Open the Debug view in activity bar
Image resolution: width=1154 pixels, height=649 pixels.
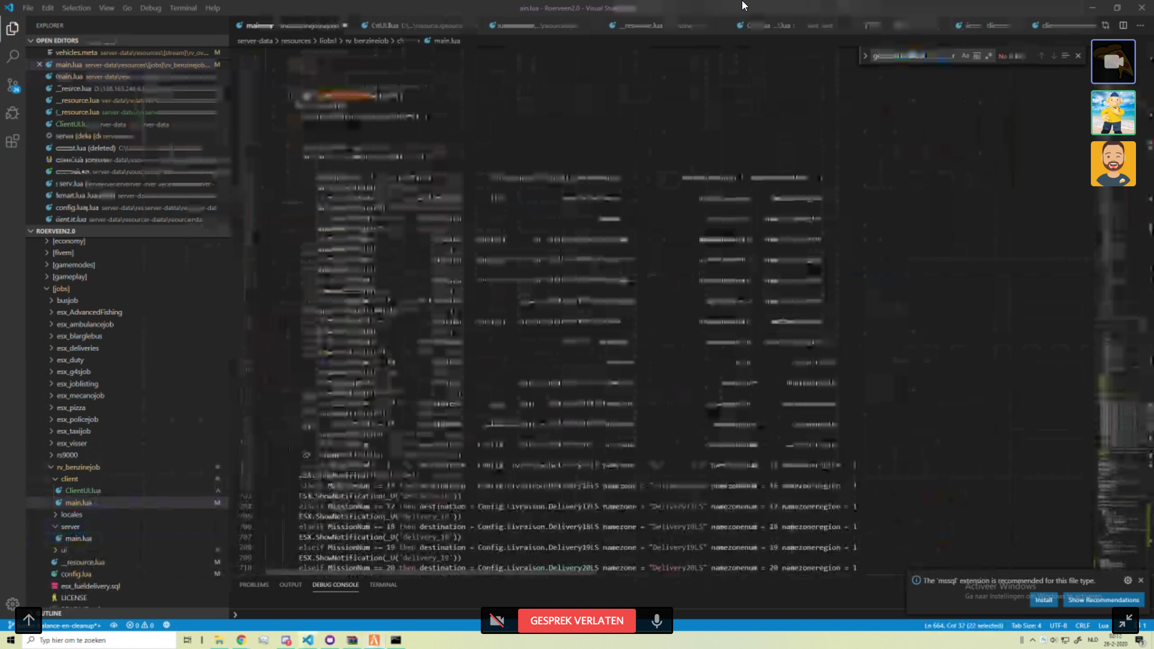tap(13, 113)
